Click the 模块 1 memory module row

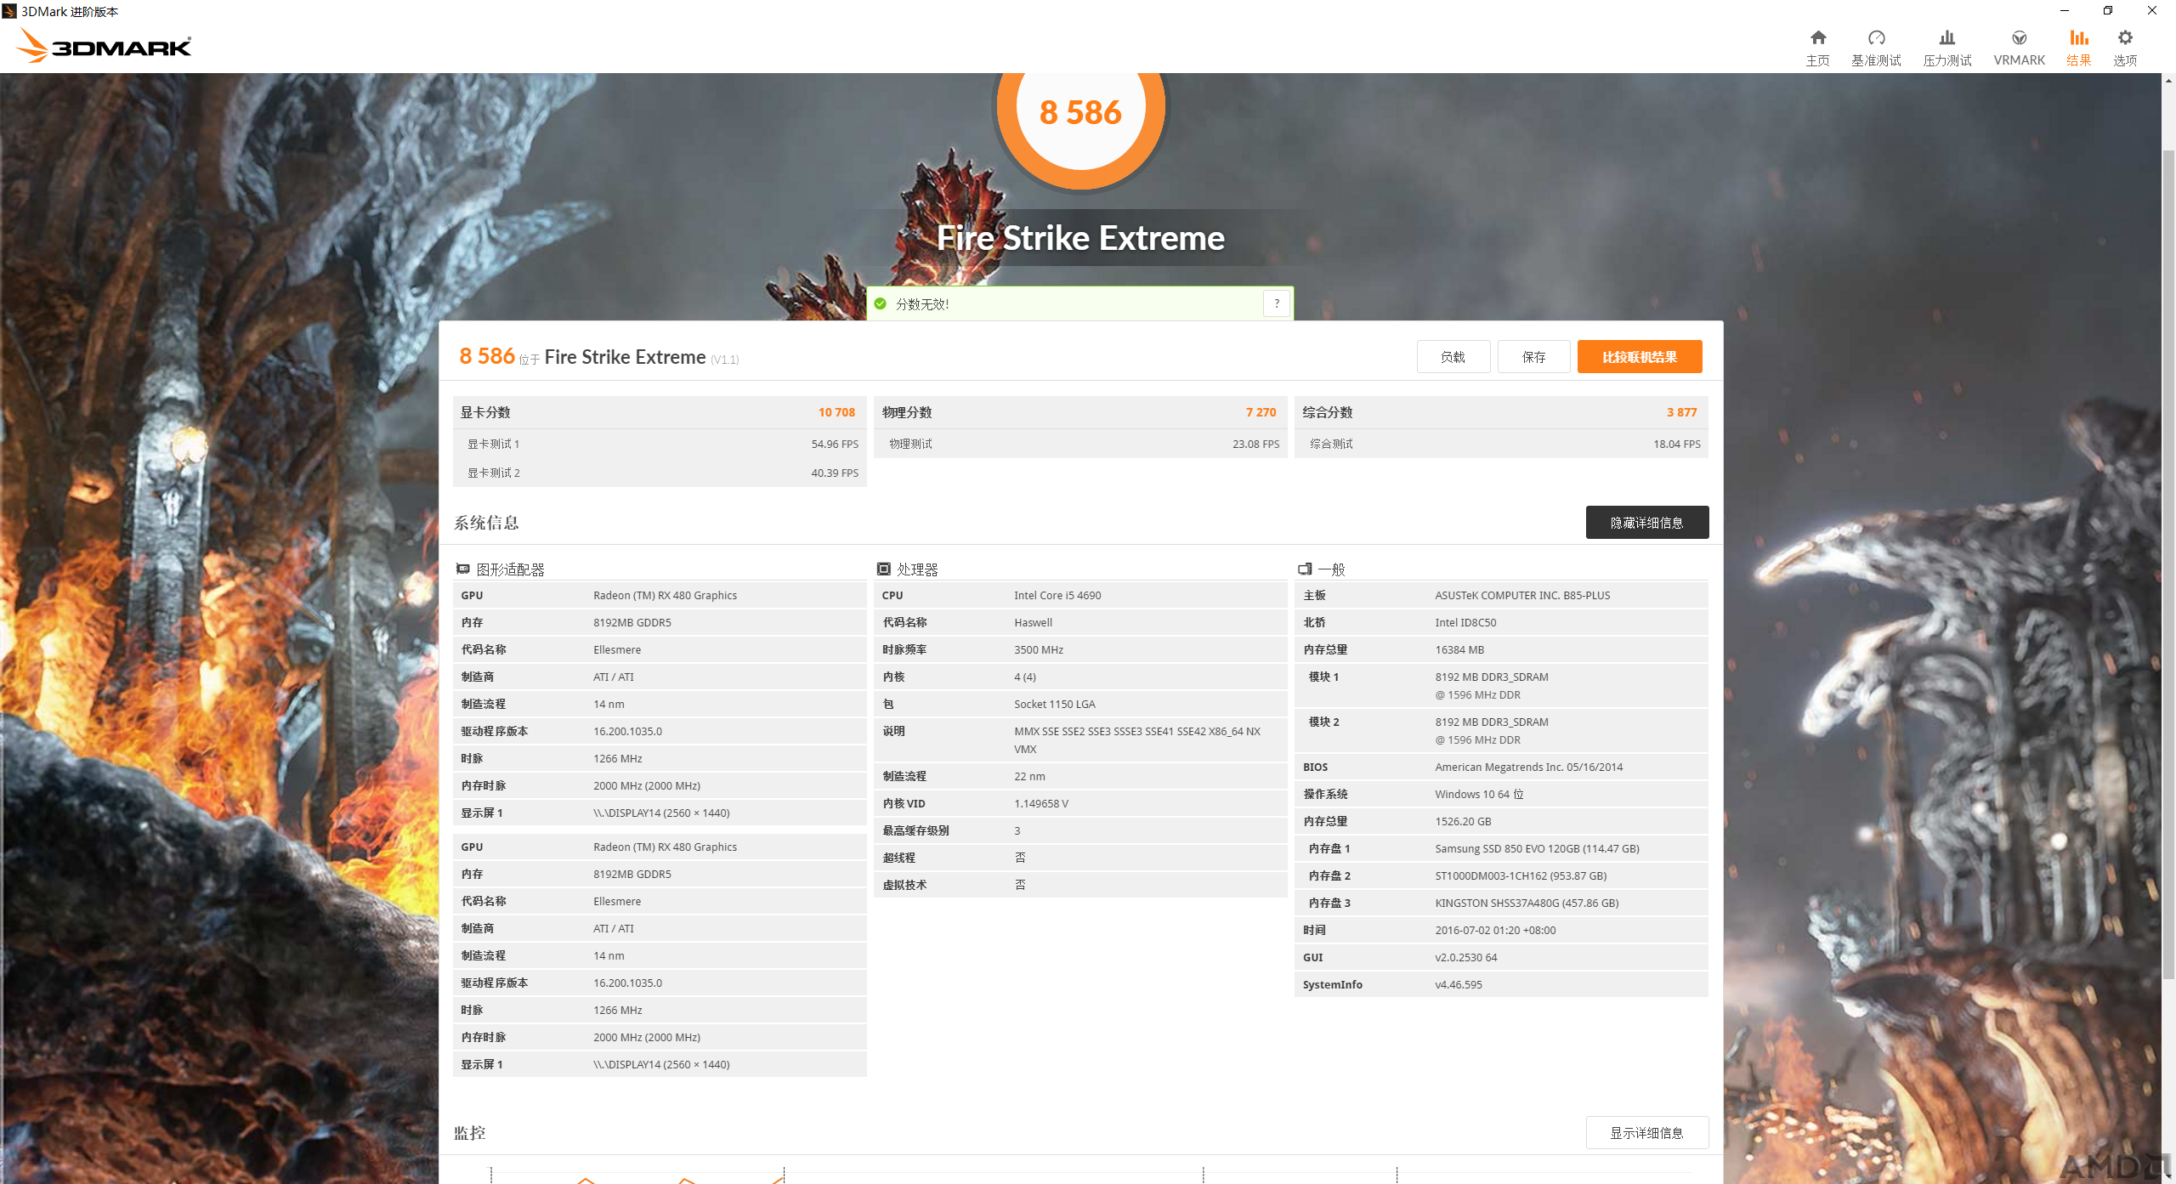pyautogui.click(x=1501, y=685)
